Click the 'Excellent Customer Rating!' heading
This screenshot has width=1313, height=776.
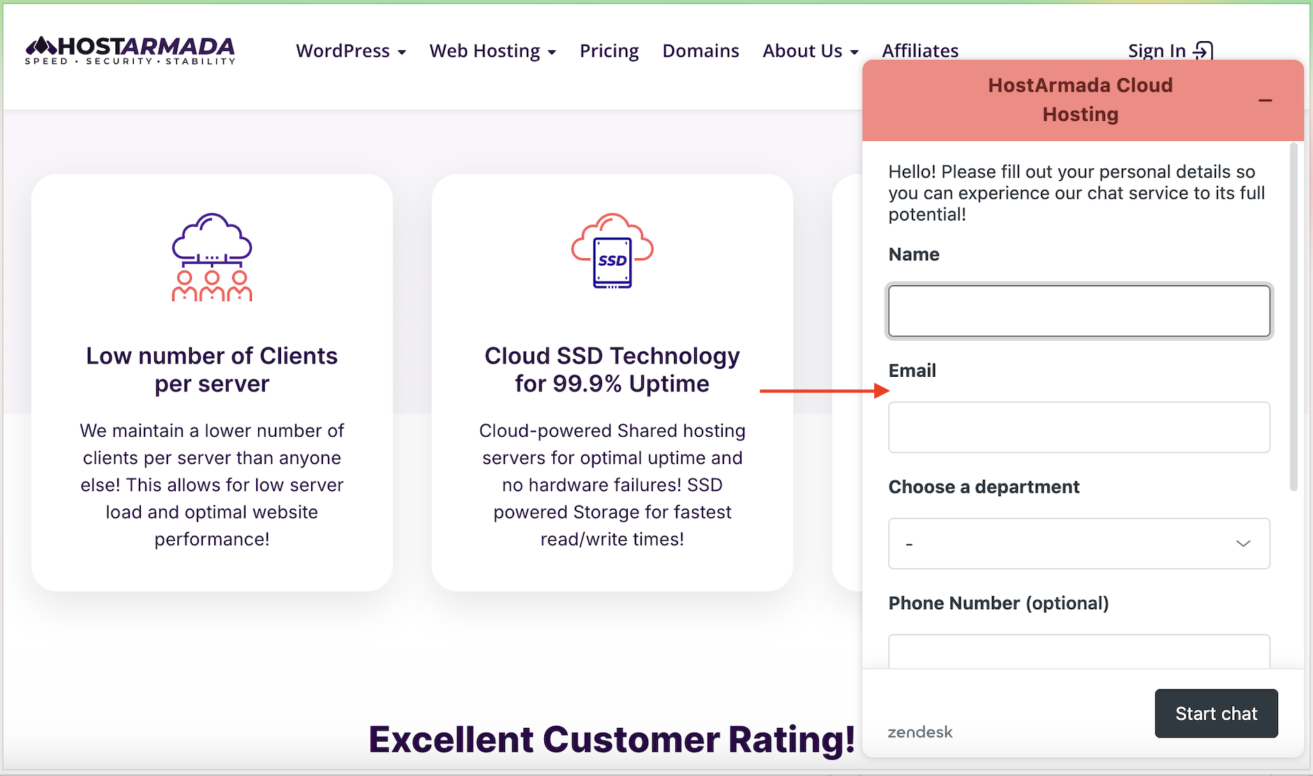pyautogui.click(x=612, y=740)
